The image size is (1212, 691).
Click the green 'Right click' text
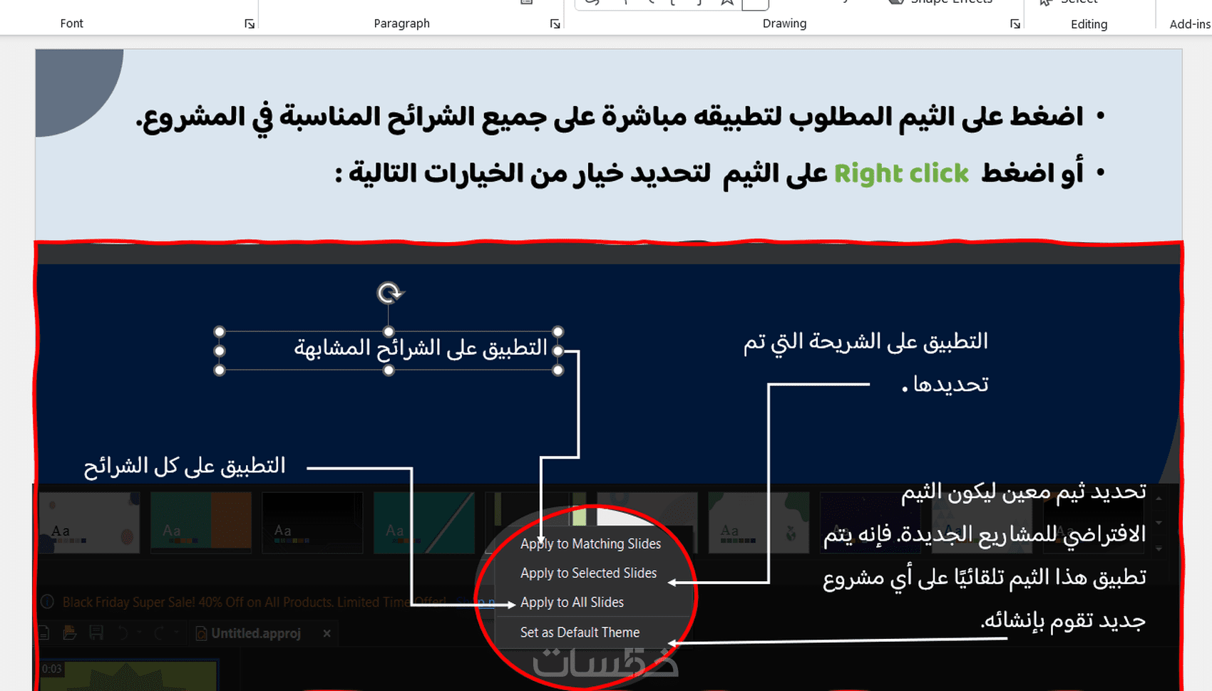tap(901, 173)
